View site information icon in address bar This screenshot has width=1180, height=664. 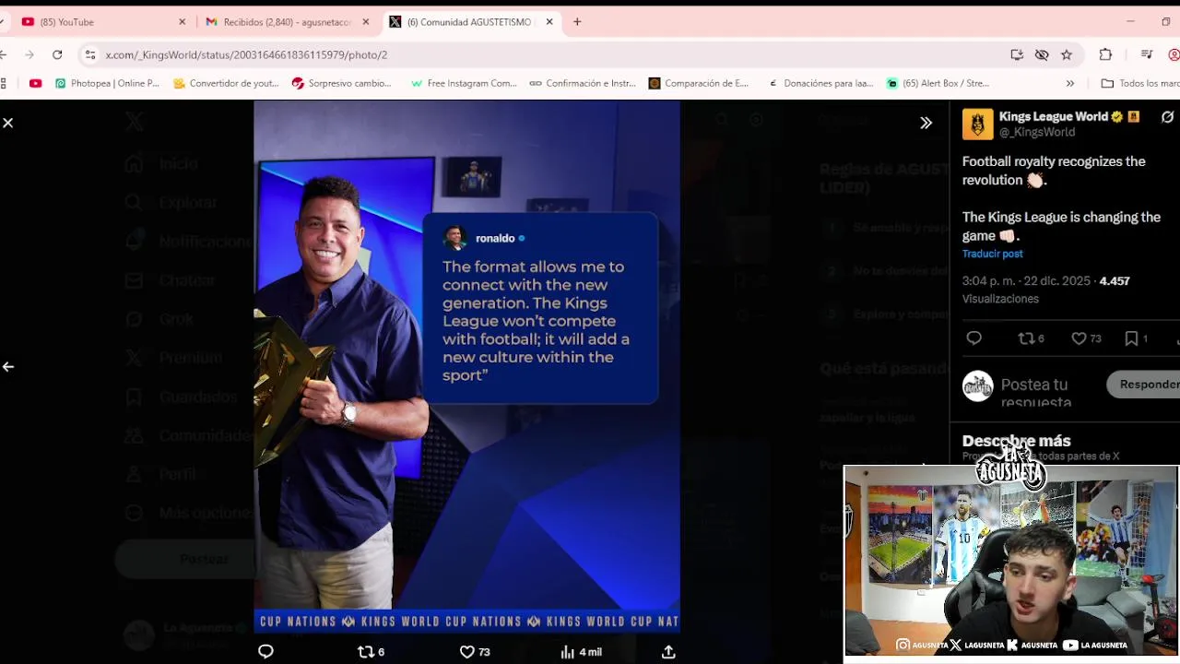pos(89,55)
